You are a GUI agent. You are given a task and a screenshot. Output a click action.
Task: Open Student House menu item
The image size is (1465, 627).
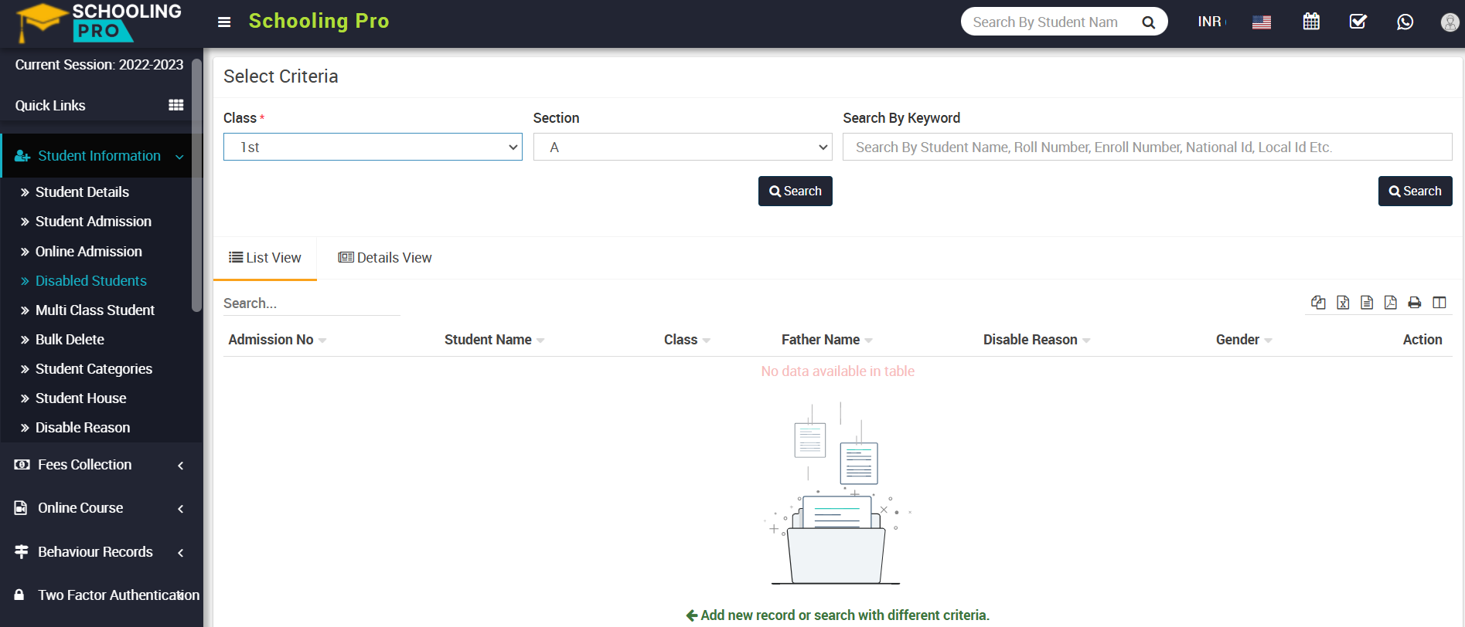[x=80, y=398]
